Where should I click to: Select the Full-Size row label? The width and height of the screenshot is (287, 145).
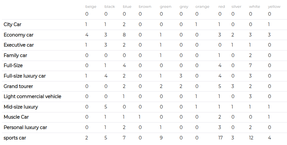(x=13, y=65)
